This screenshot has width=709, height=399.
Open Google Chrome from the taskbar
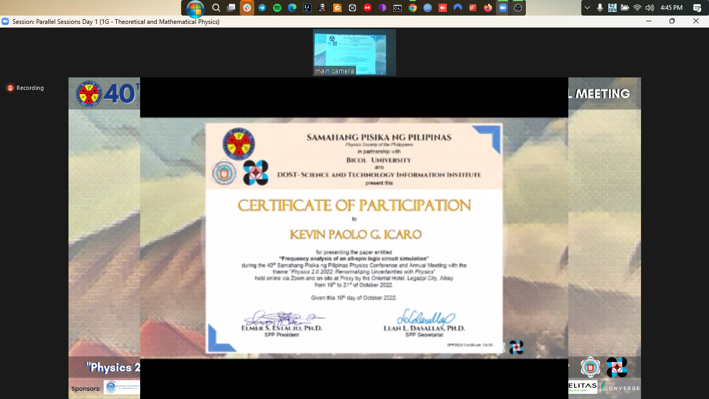[x=413, y=8]
